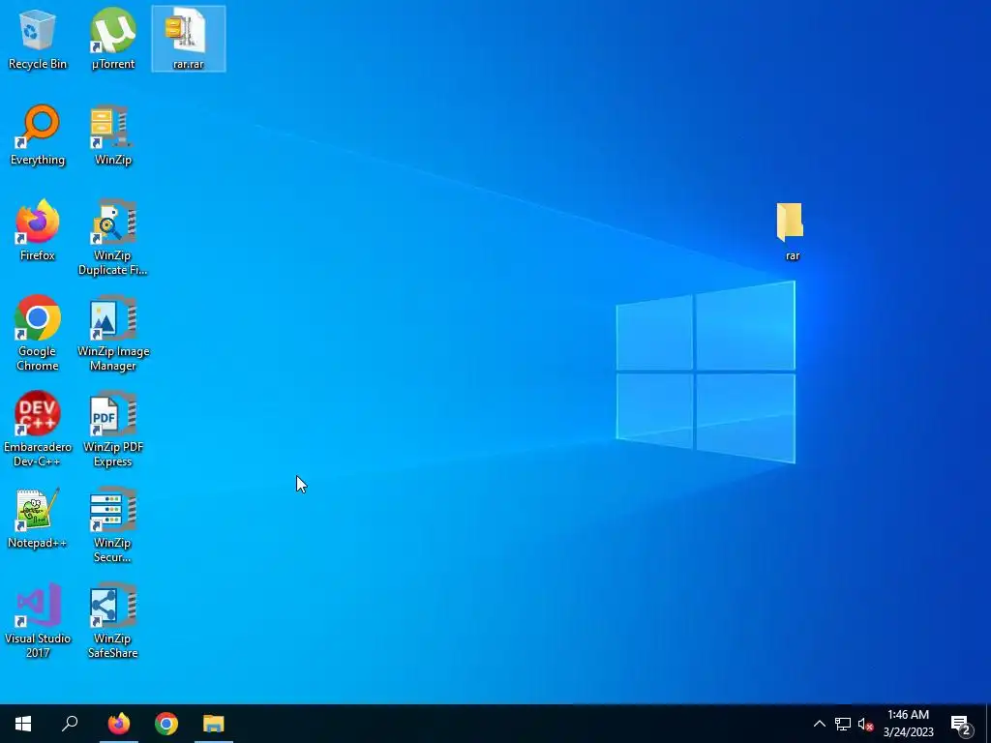
Task: Open File Explorer from taskbar
Action: coord(214,724)
